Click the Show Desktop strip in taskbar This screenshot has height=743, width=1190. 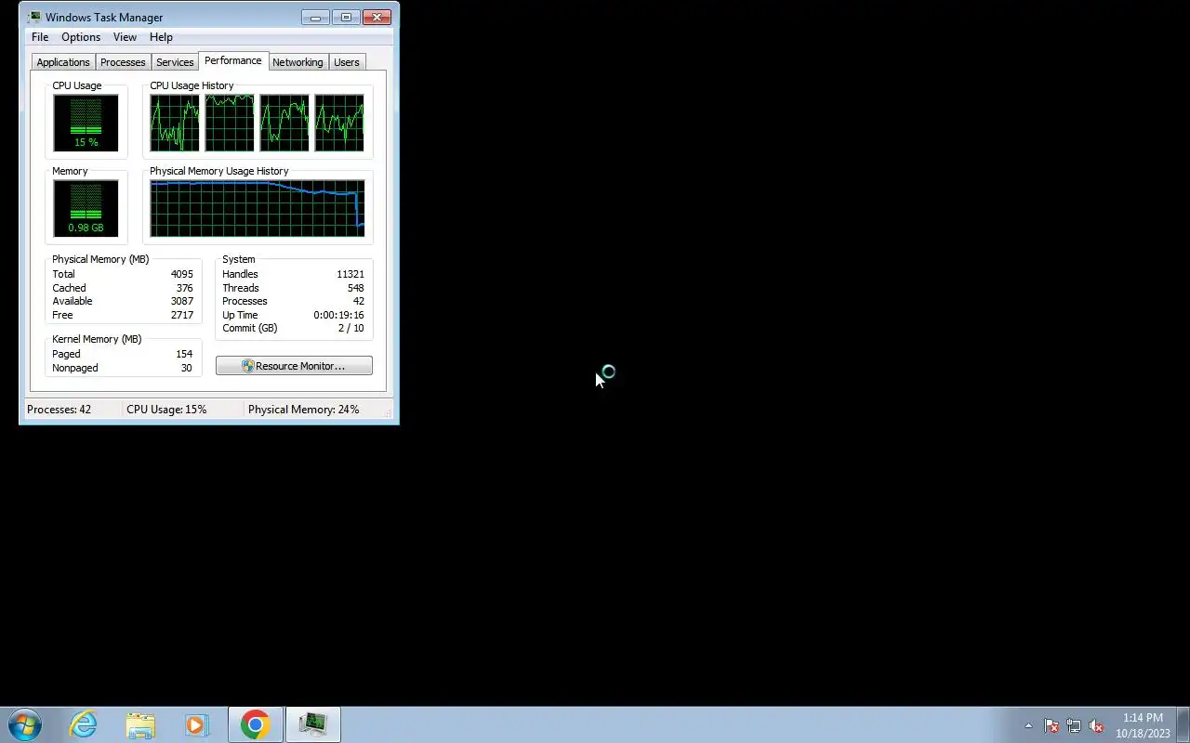click(1183, 724)
